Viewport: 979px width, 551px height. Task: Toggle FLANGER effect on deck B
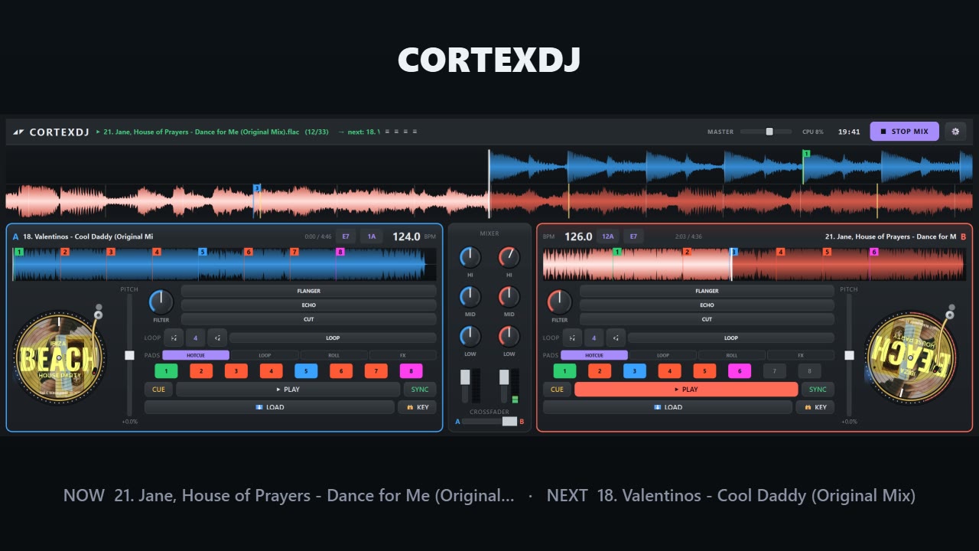707,291
